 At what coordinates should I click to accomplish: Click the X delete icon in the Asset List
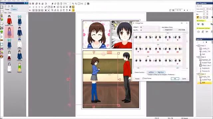[12, 6]
